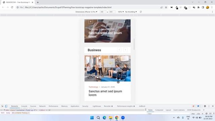Open the Chrome profile avatar
Screen dimensions: 215x121
[x=208, y=7]
